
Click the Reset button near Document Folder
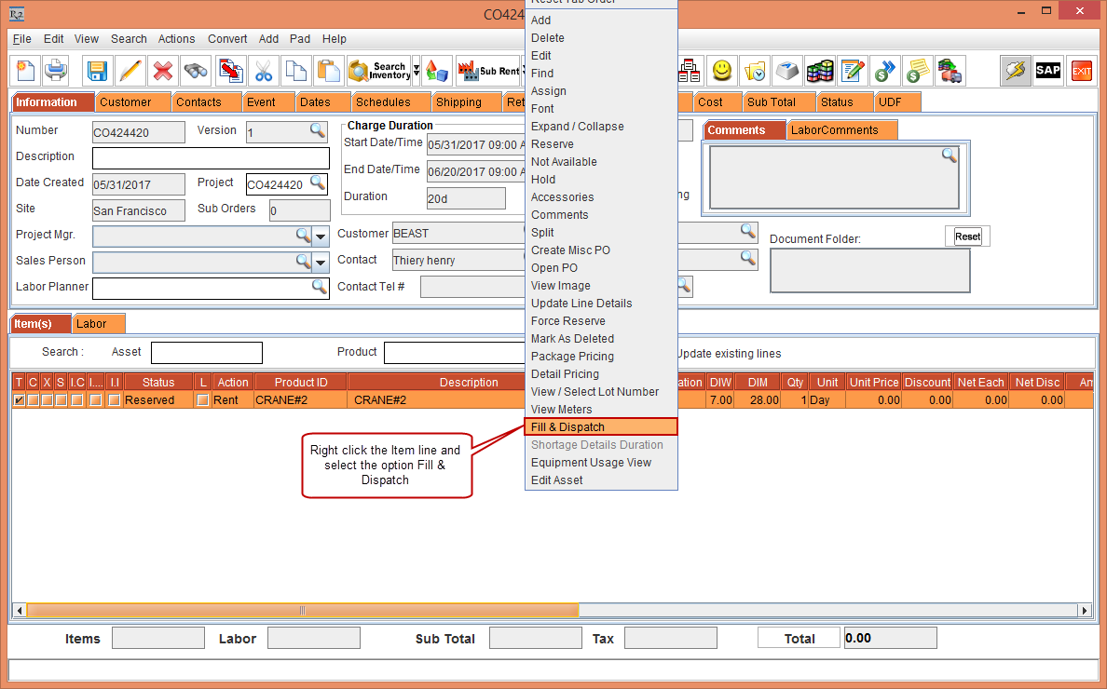point(967,236)
